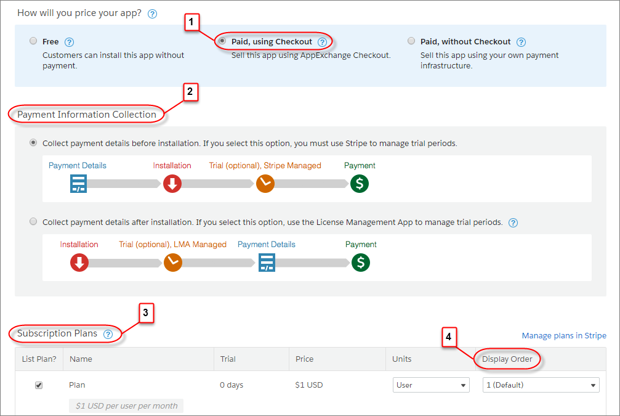
Task: Click 'Trial (optional), Stripe Managed' label
Action: click(x=265, y=165)
